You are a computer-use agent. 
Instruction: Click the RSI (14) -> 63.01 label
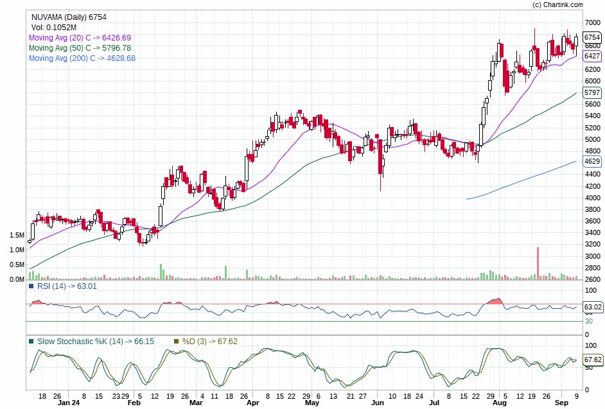[x=67, y=286]
